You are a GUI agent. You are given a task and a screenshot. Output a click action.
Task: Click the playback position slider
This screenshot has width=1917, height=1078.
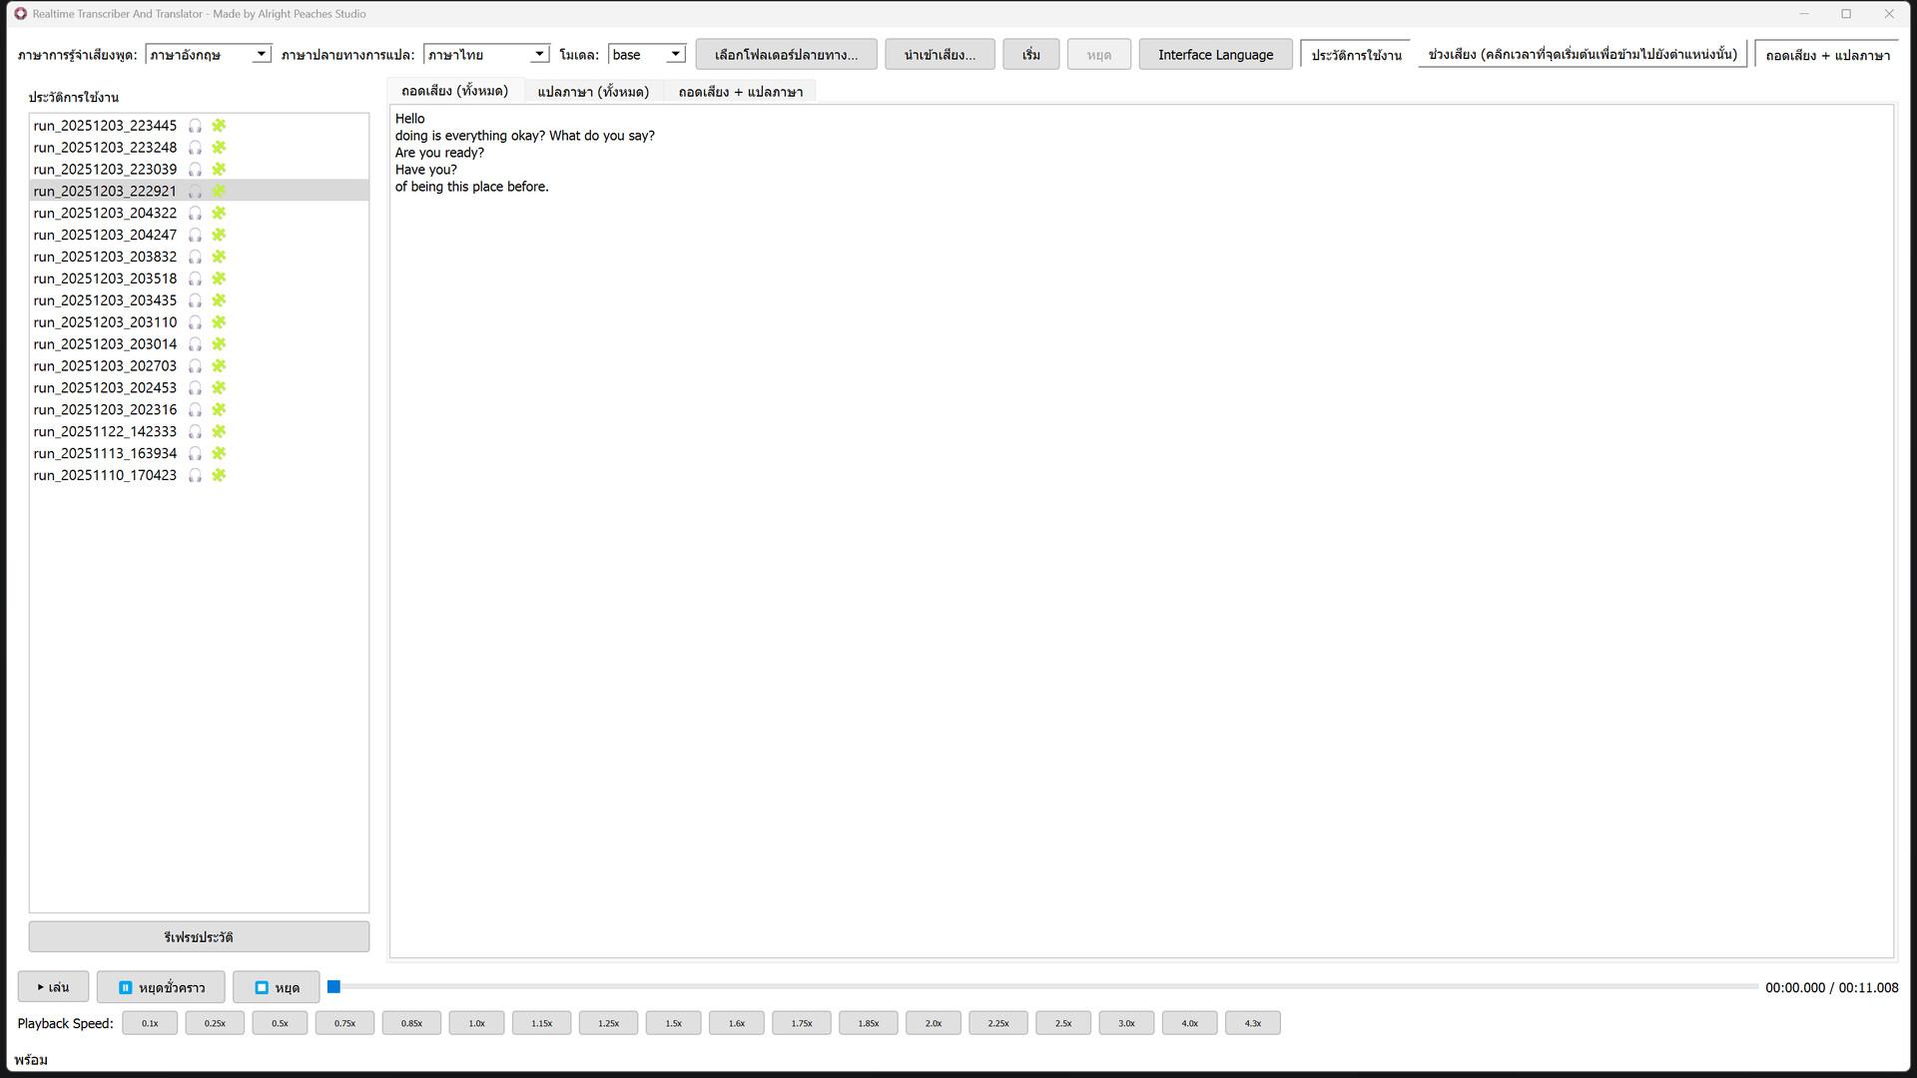pos(334,986)
